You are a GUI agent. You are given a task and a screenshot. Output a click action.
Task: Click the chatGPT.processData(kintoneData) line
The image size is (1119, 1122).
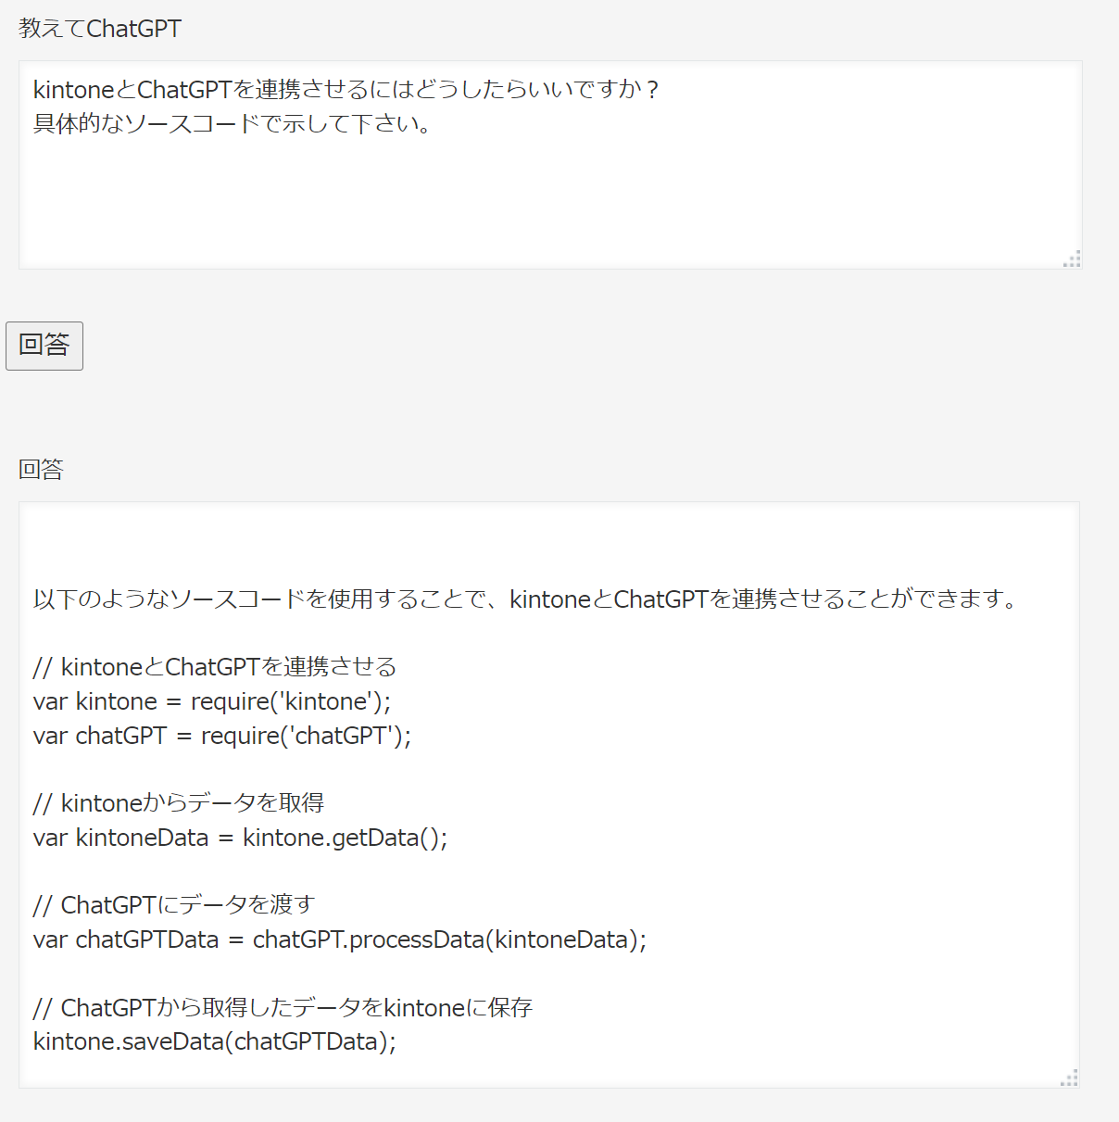pos(340,939)
